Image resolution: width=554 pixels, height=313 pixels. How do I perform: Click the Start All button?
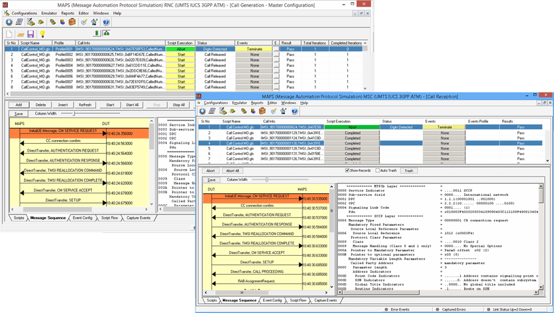(132, 105)
